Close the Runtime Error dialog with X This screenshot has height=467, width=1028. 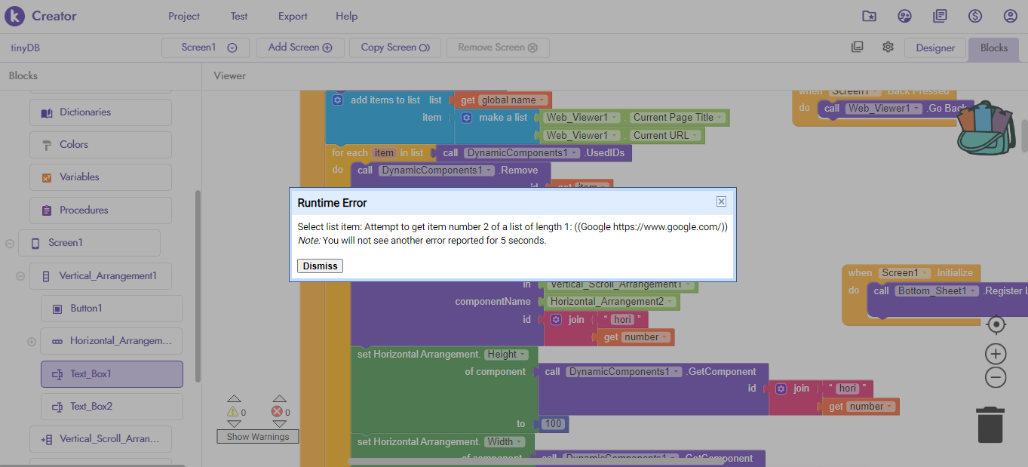coord(721,201)
